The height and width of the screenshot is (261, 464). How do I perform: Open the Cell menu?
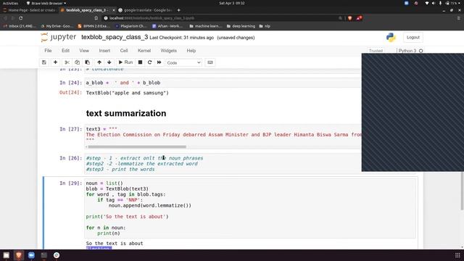[124, 51]
